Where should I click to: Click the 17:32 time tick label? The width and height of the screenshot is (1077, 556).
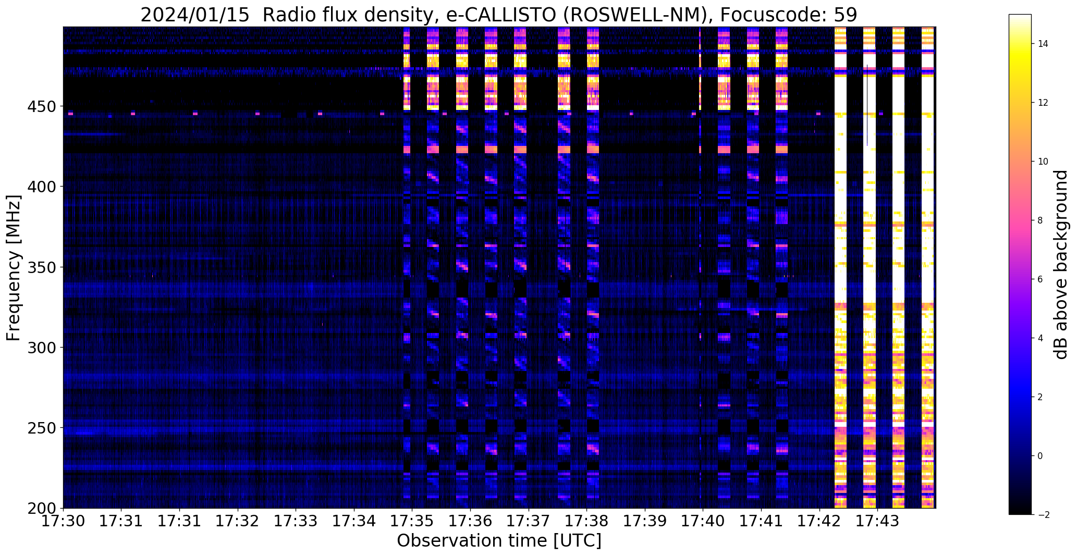tap(238, 521)
